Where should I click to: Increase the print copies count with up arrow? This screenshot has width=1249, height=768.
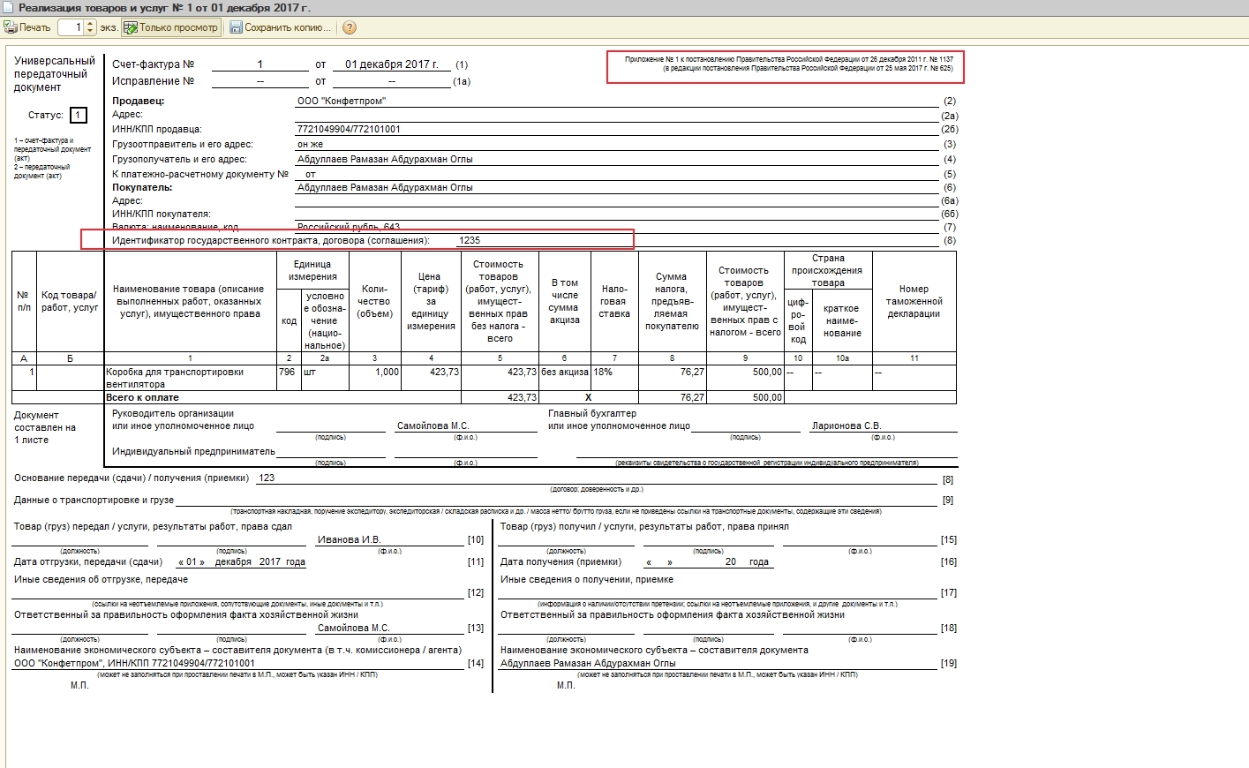click(90, 24)
